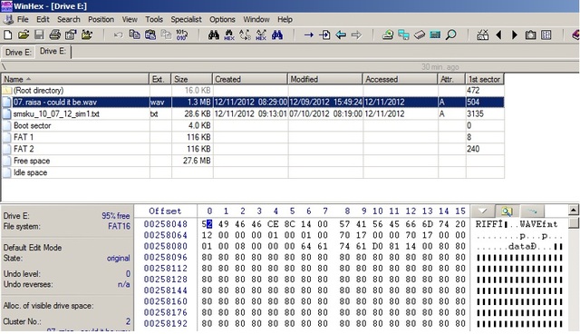Click the Paste clipboard icon
The height and width of the screenshot is (334, 580).
point(150,34)
